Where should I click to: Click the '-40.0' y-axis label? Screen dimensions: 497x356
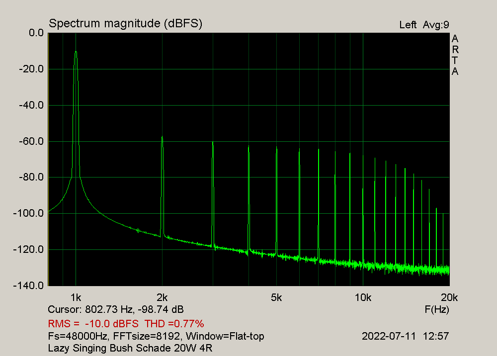click(x=31, y=105)
